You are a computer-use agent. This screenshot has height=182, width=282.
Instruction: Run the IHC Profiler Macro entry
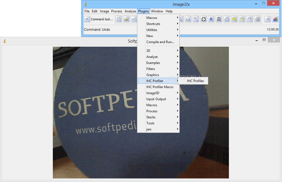[158, 87]
